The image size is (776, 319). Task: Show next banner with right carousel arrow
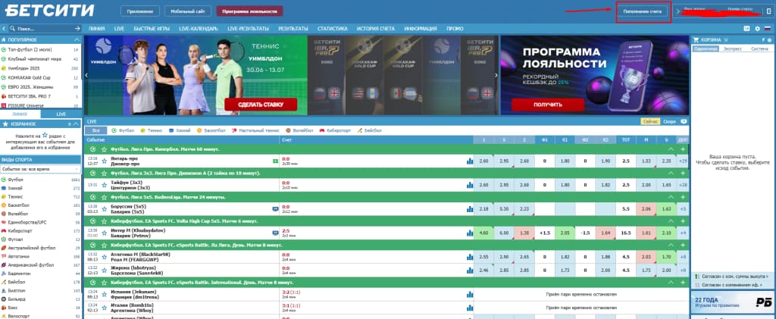496,75
